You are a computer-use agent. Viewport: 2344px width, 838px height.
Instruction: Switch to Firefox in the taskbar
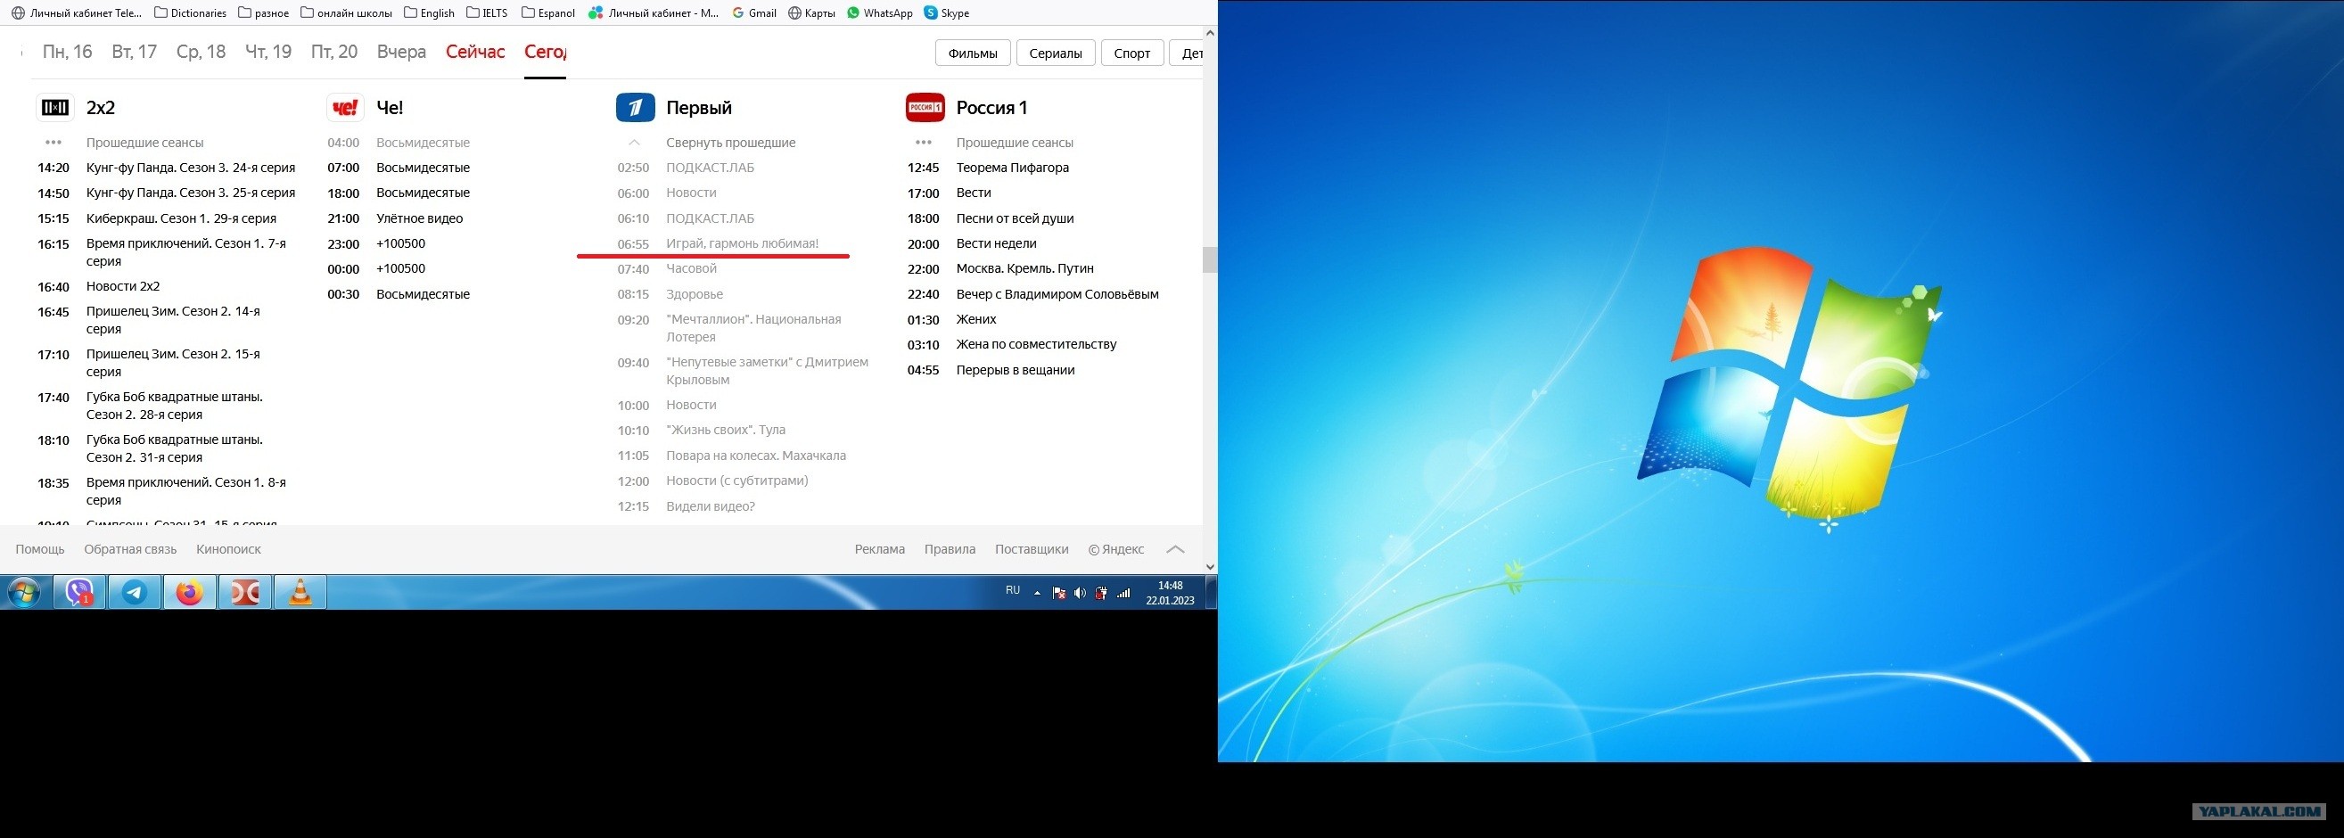(x=189, y=592)
